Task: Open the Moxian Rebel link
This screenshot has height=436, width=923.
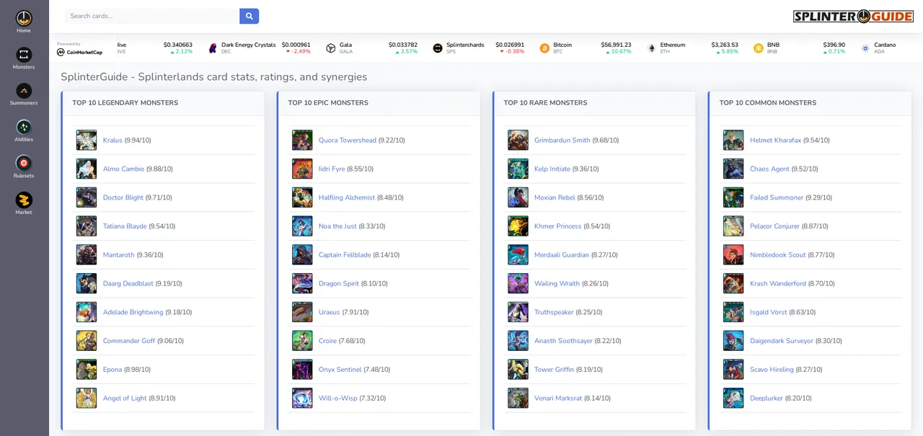Action: click(555, 197)
